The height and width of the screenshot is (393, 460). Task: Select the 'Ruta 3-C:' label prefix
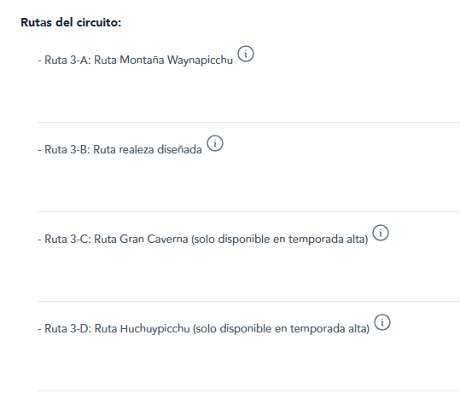point(67,240)
